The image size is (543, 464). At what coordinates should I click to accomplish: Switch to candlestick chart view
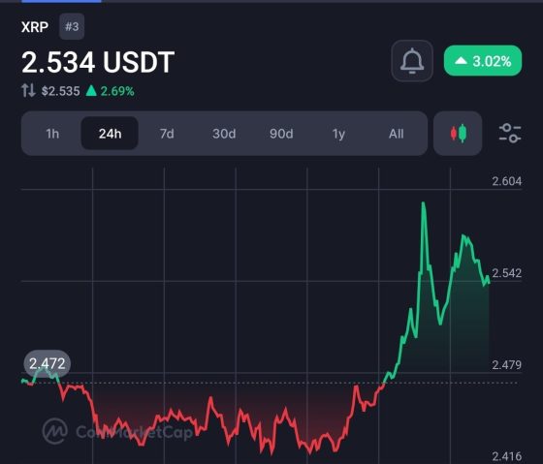[x=458, y=134]
